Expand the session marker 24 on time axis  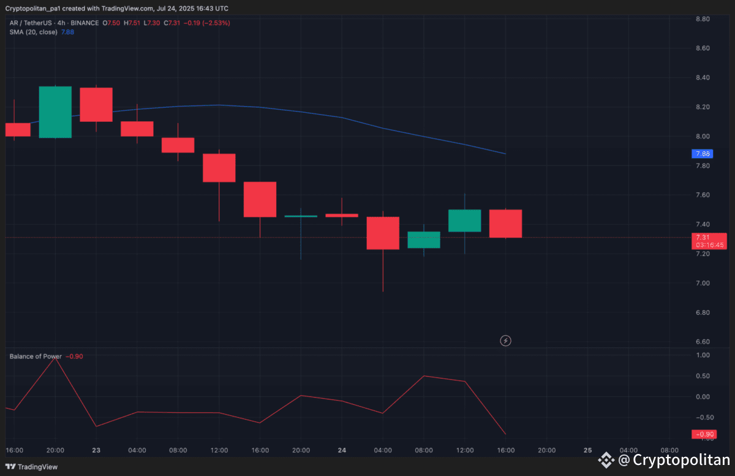(x=341, y=450)
